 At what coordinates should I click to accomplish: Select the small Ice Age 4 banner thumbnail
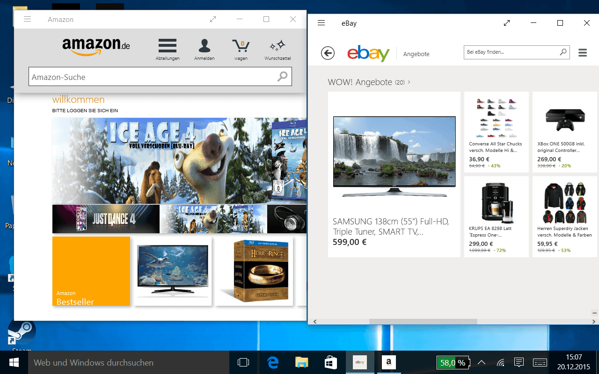pyautogui.click(x=213, y=219)
